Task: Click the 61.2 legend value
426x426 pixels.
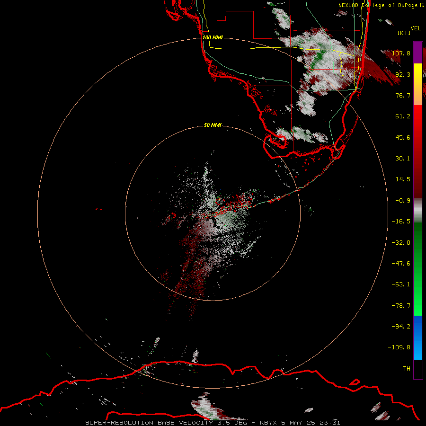Action: click(x=403, y=116)
